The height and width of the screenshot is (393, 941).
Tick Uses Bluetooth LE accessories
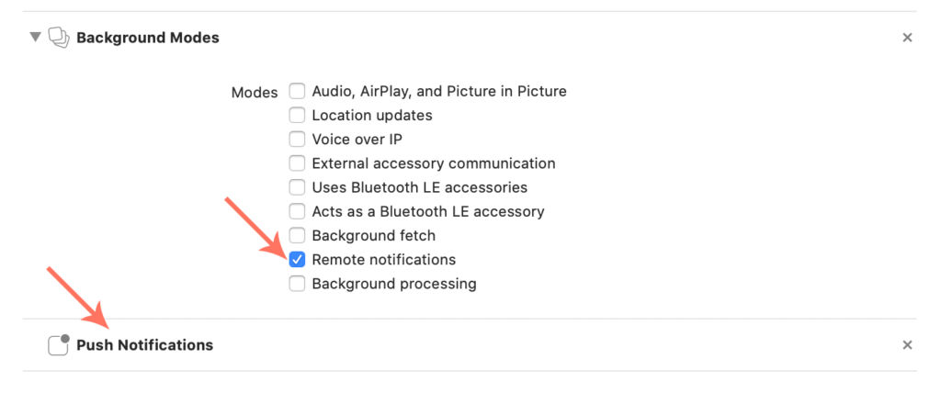click(297, 187)
